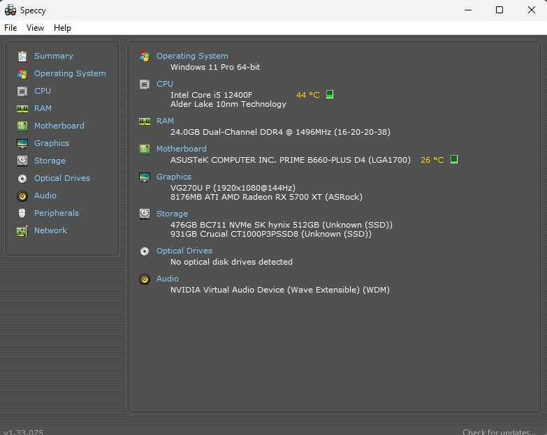Show Storage details from sidebar
This screenshot has width=547, height=435.
pyautogui.click(x=50, y=161)
